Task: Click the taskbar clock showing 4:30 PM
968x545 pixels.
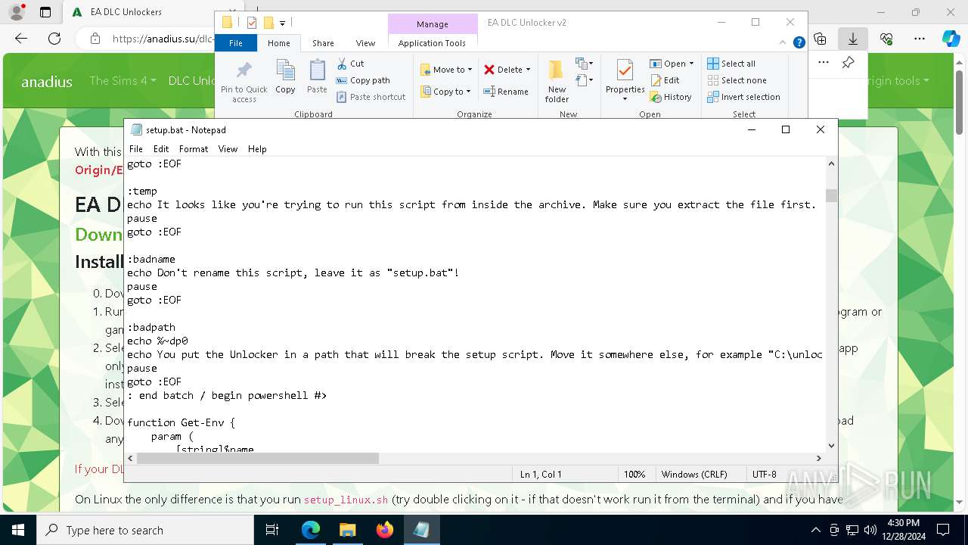Action: (x=903, y=530)
